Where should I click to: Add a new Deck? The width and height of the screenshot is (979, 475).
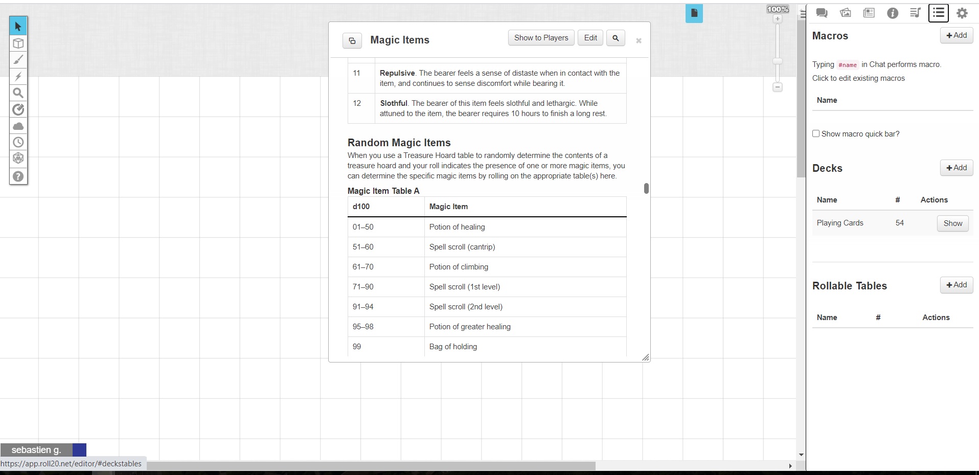pos(957,168)
